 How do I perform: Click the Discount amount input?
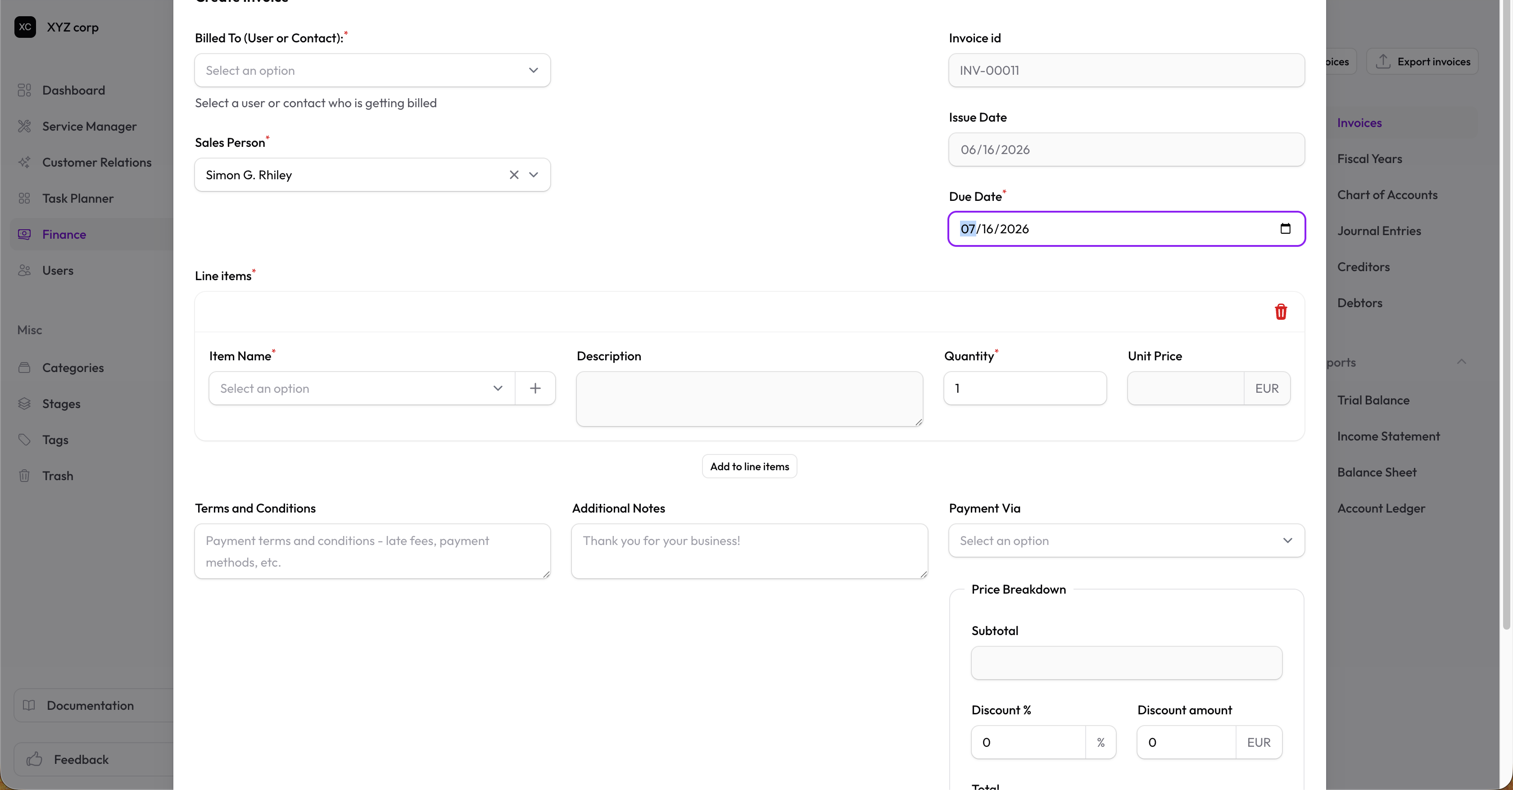click(1187, 742)
